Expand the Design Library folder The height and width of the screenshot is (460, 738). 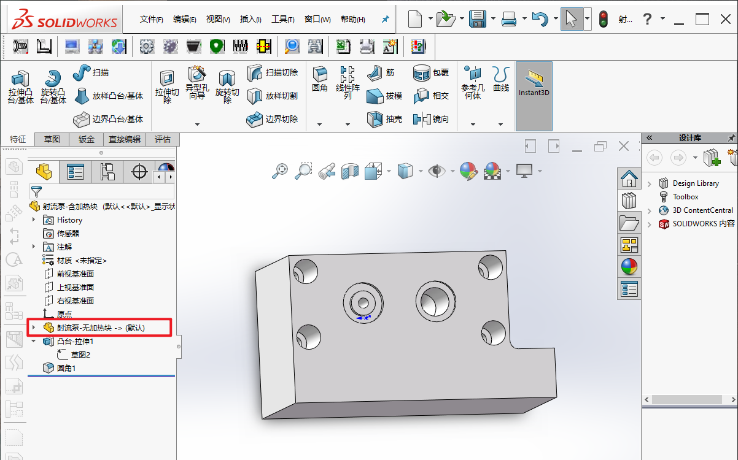[650, 183]
